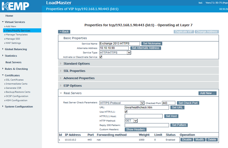Click Set URL button
Screen dimensions: 228x148
click(177, 107)
